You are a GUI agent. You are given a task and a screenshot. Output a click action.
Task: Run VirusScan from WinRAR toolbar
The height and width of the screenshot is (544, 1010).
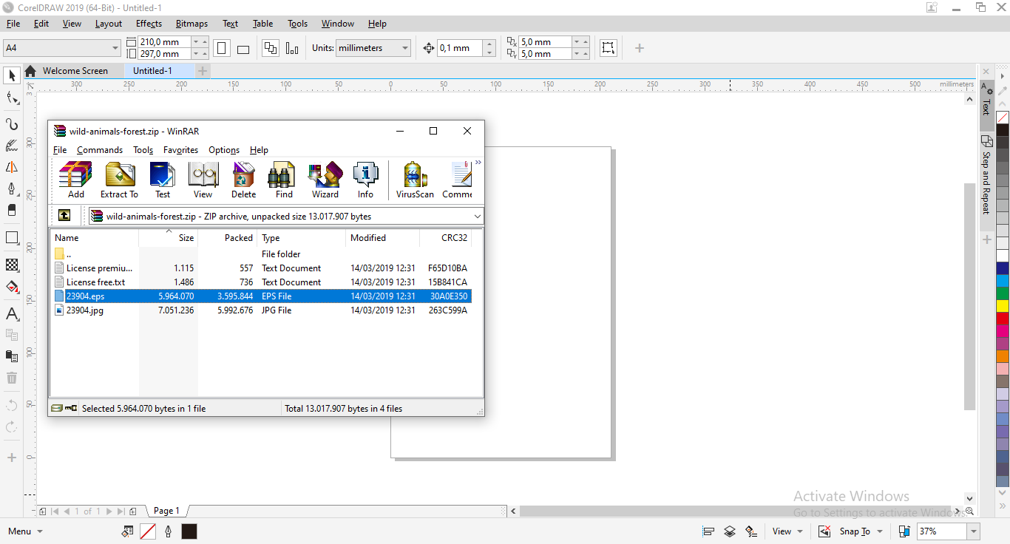[415, 180]
